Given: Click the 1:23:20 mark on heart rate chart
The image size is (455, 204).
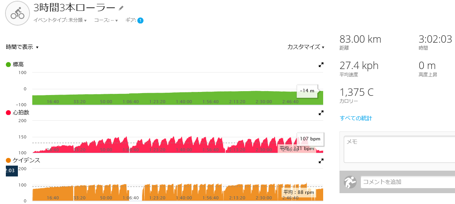Looking at the screenshot, I should [157, 150].
